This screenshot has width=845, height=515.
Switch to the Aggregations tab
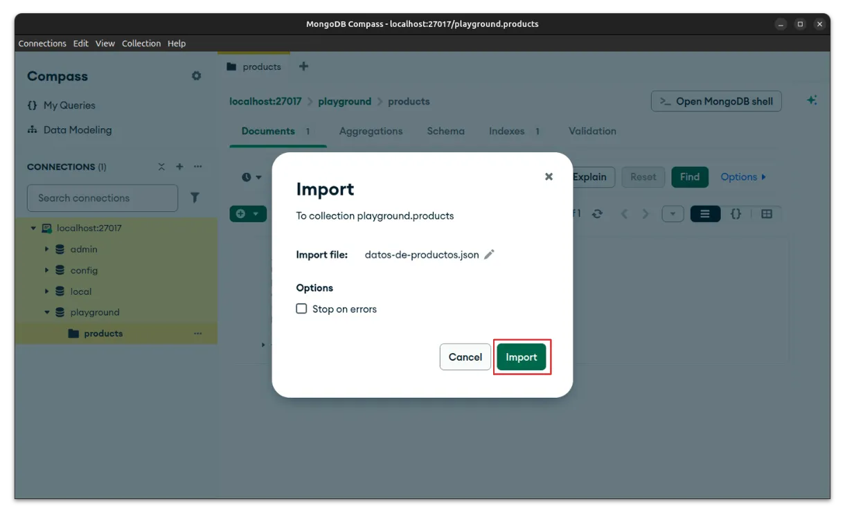coord(371,131)
